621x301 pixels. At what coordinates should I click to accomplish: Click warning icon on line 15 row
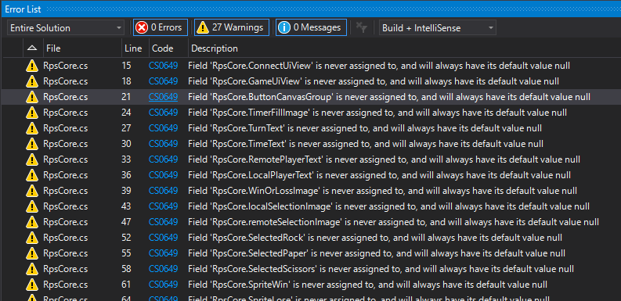[x=32, y=66]
